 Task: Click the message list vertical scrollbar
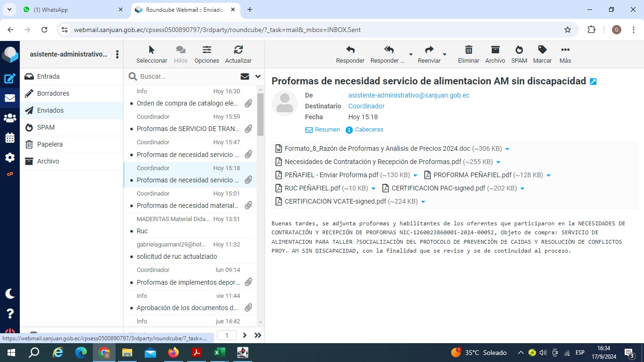coord(260,113)
